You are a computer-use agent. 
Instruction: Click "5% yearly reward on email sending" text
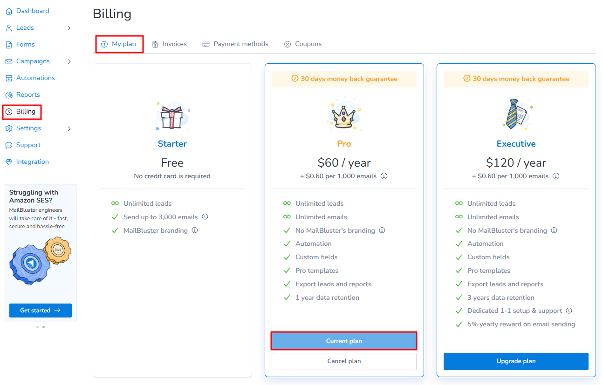pos(521,324)
